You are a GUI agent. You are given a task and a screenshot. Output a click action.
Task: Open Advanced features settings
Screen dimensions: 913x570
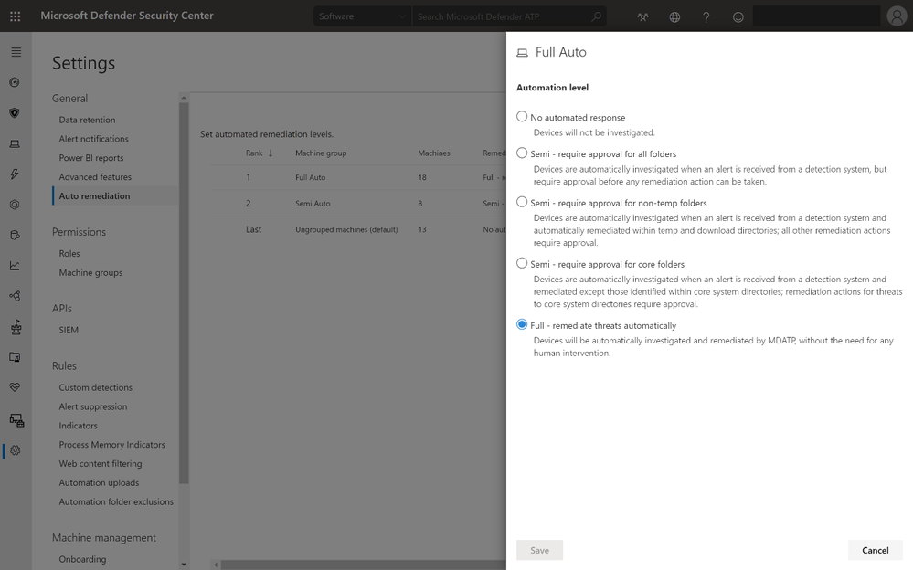95,177
